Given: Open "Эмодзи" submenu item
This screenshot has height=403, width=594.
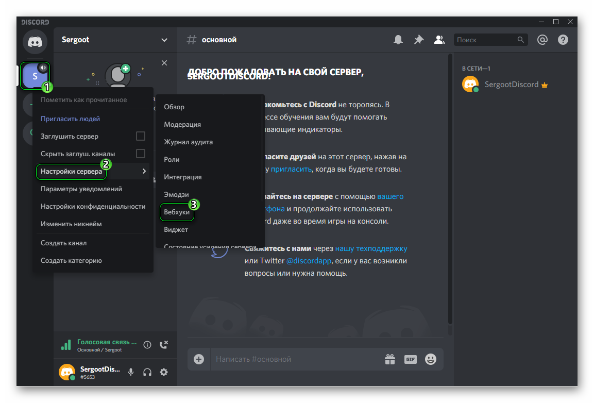Looking at the screenshot, I should [210, 194].
